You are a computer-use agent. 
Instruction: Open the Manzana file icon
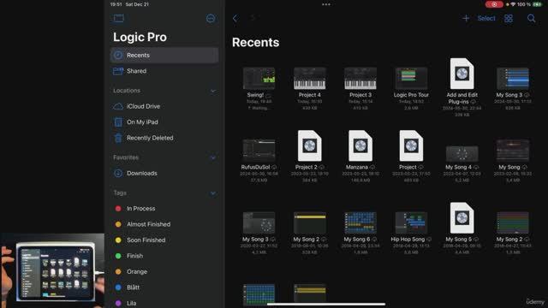pos(360,145)
